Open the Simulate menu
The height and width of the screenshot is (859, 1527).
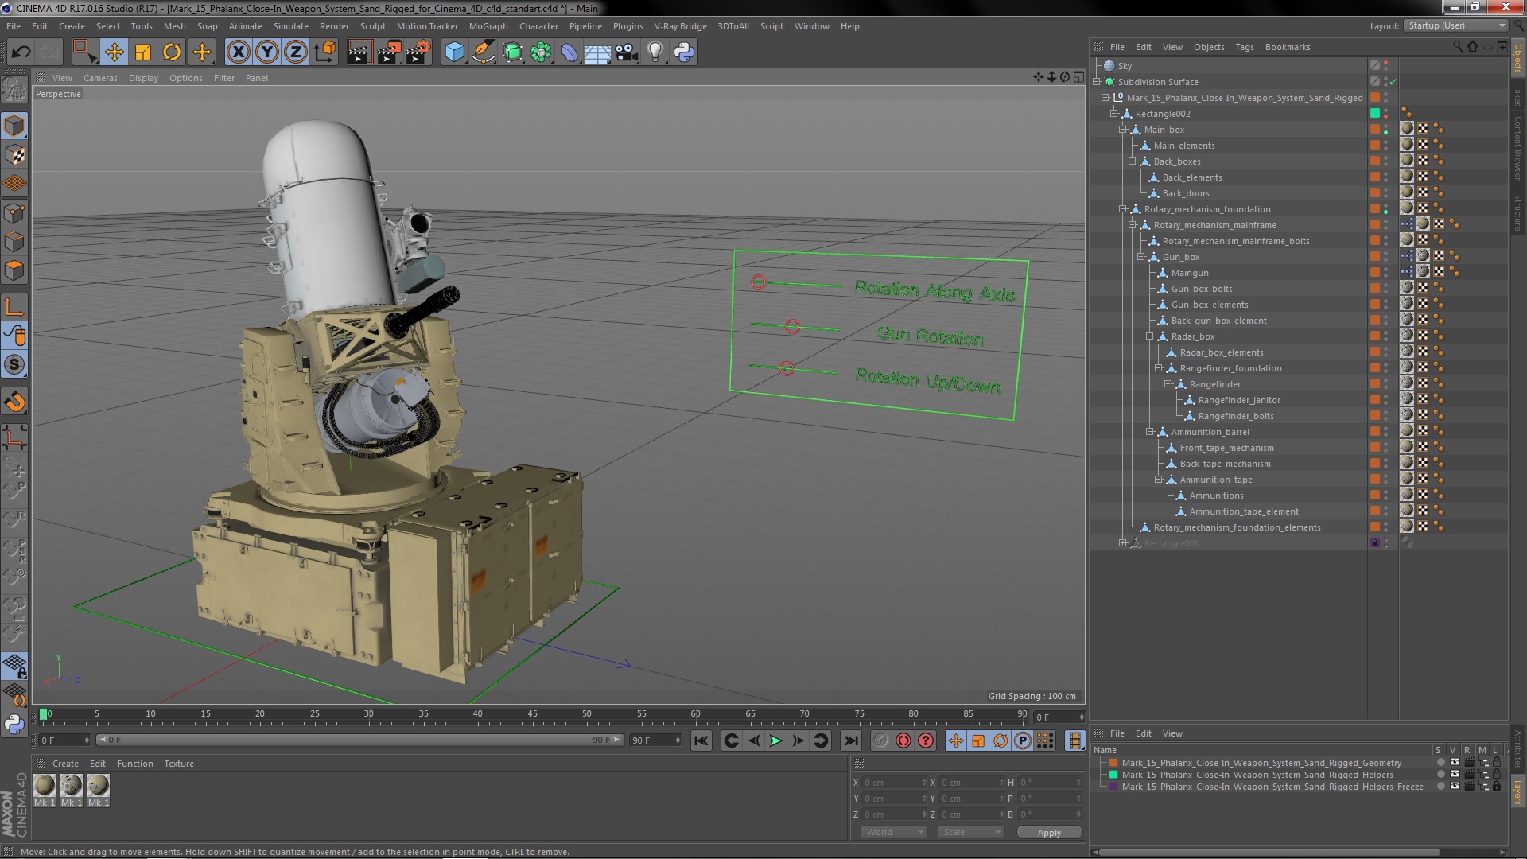pyautogui.click(x=291, y=26)
